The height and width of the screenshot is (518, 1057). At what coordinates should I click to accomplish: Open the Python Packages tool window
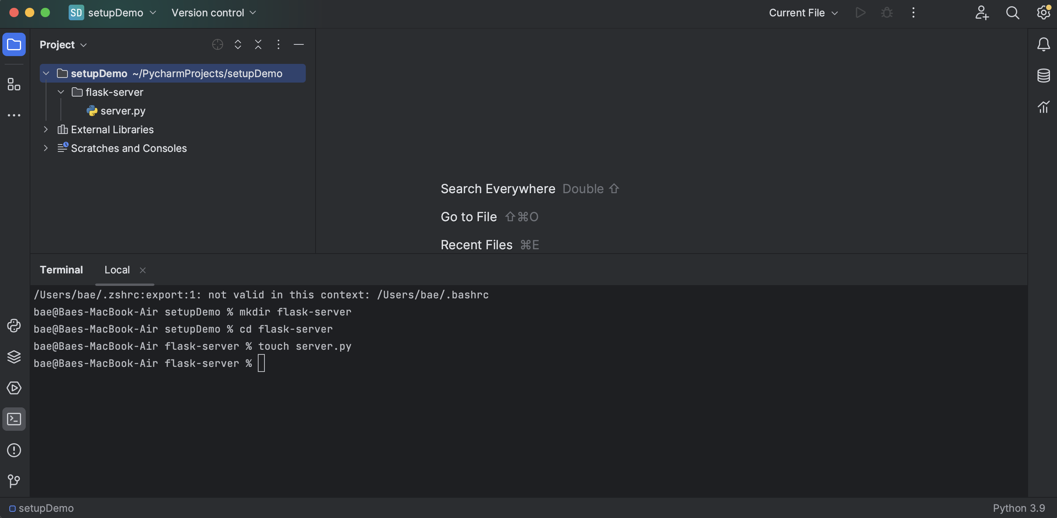tap(14, 357)
